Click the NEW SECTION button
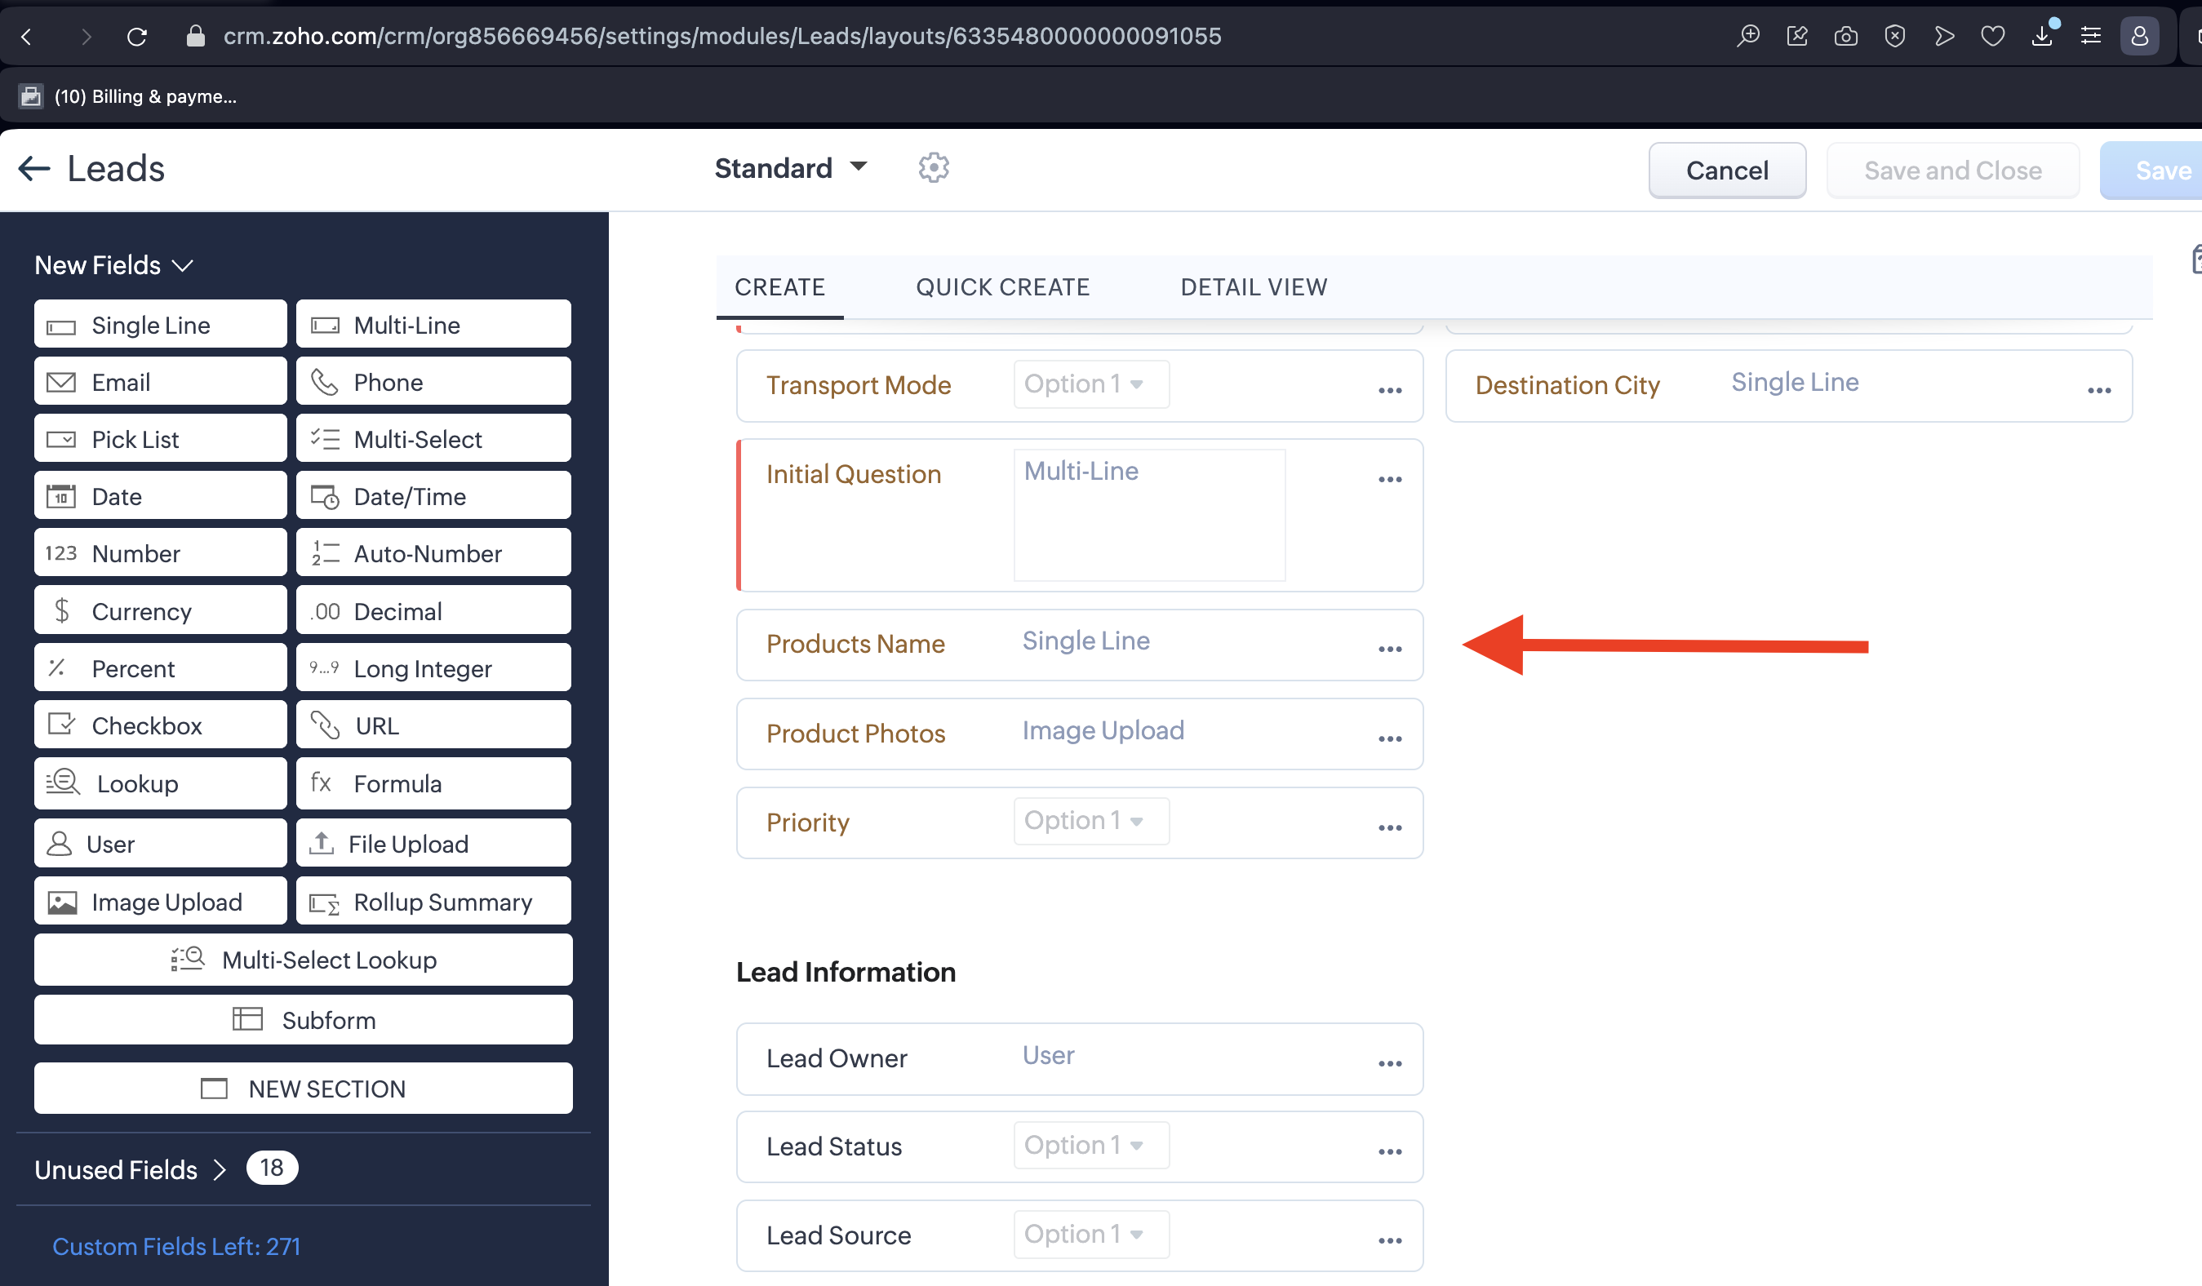 [304, 1089]
